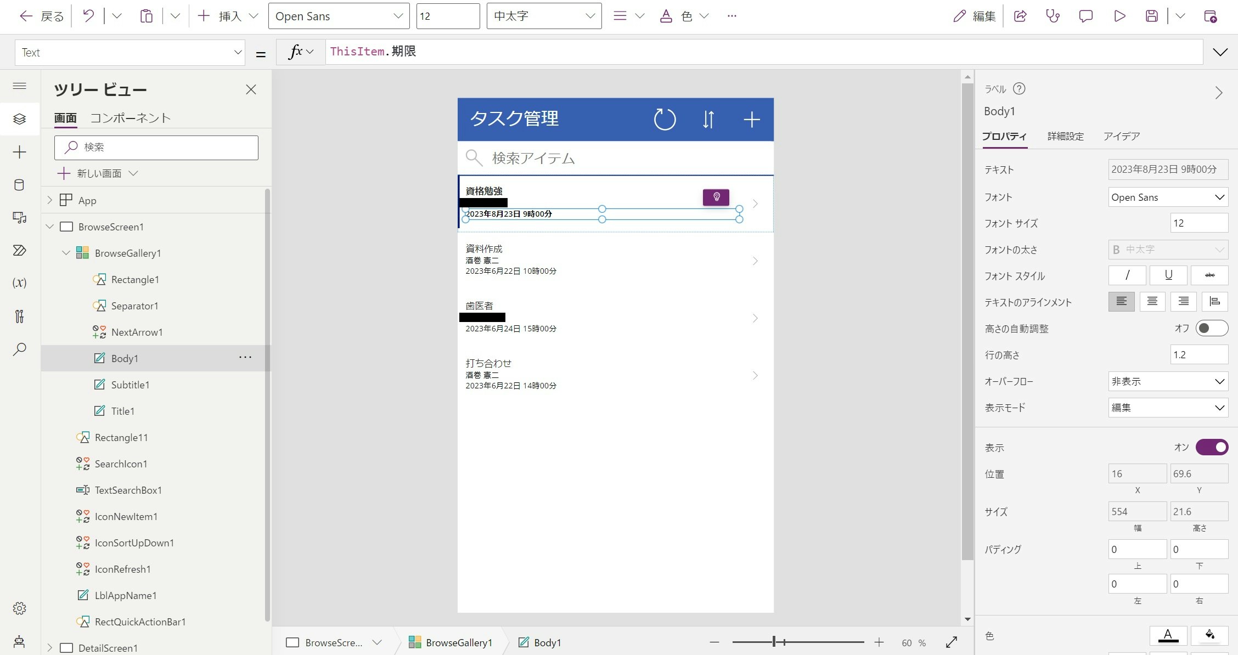
Task: Open the Open Sans font dropdown in toolbar
Action: [339, 16]
